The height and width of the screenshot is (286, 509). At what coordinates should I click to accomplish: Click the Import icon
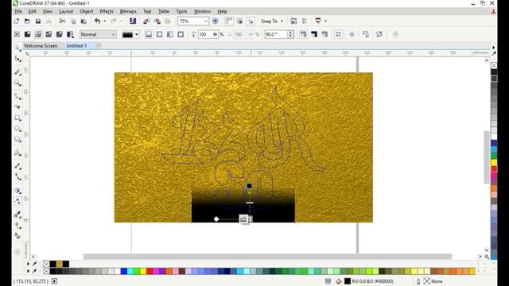tap(146, 21)
